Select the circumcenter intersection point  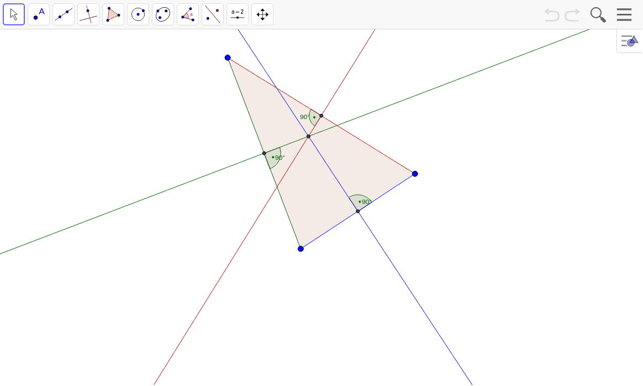[x=308, y=136]
